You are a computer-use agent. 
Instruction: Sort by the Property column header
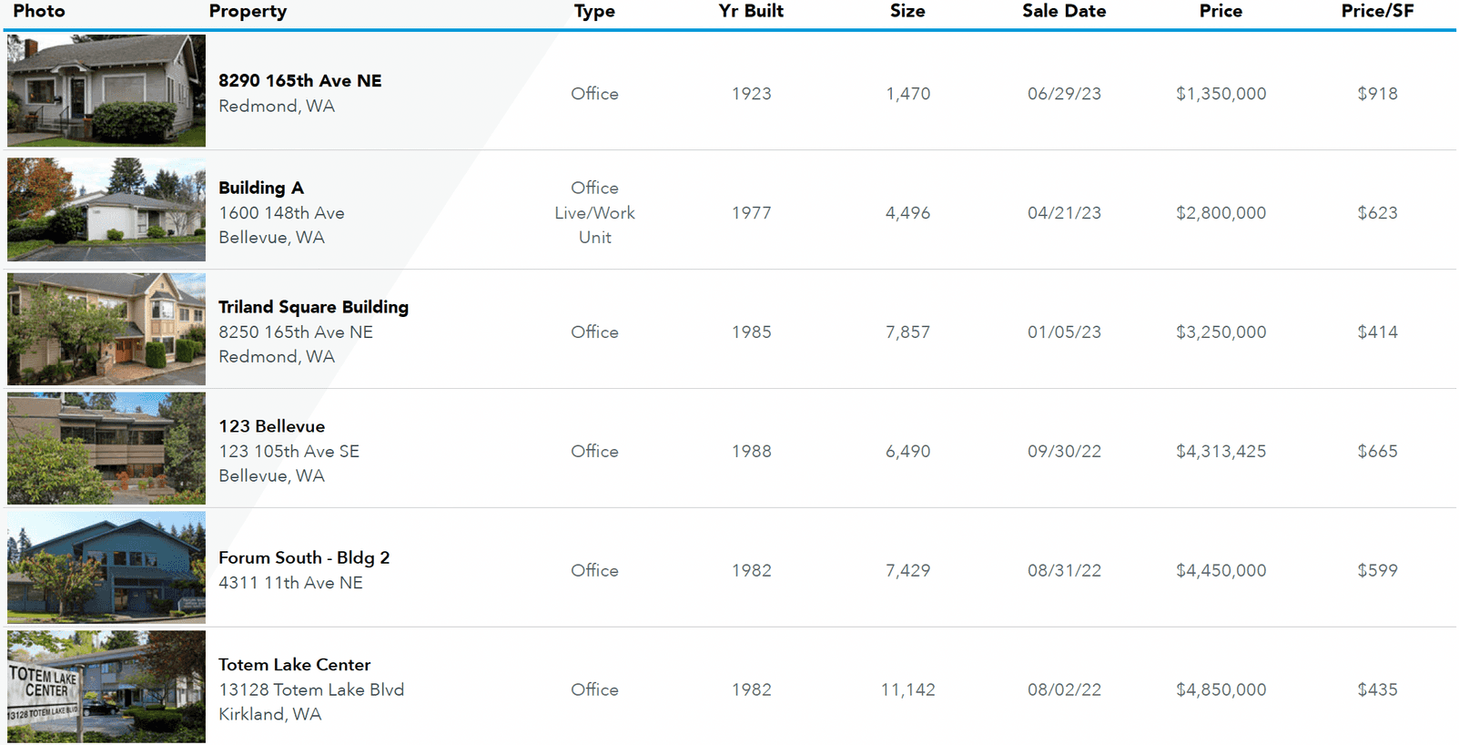point(248,11)
